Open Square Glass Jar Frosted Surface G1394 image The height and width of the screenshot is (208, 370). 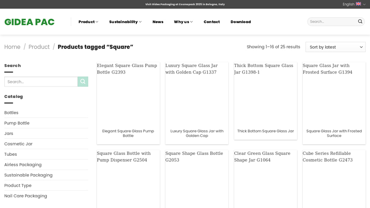[x=334, y=94]
